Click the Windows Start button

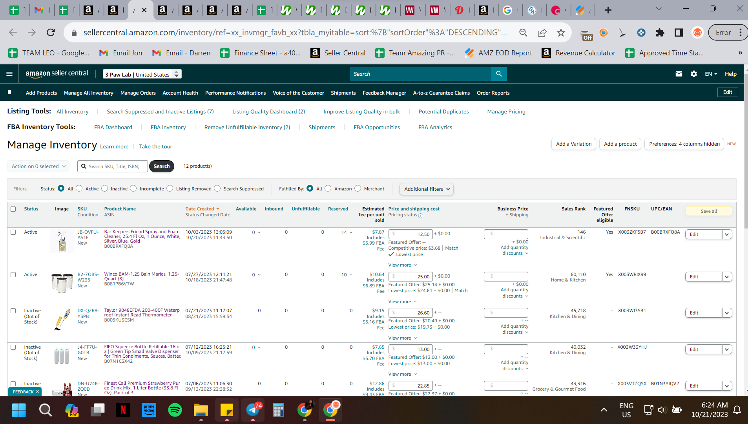point(19,410)
